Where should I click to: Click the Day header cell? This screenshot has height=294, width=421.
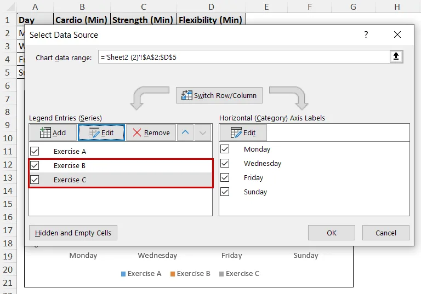[35, 20]
